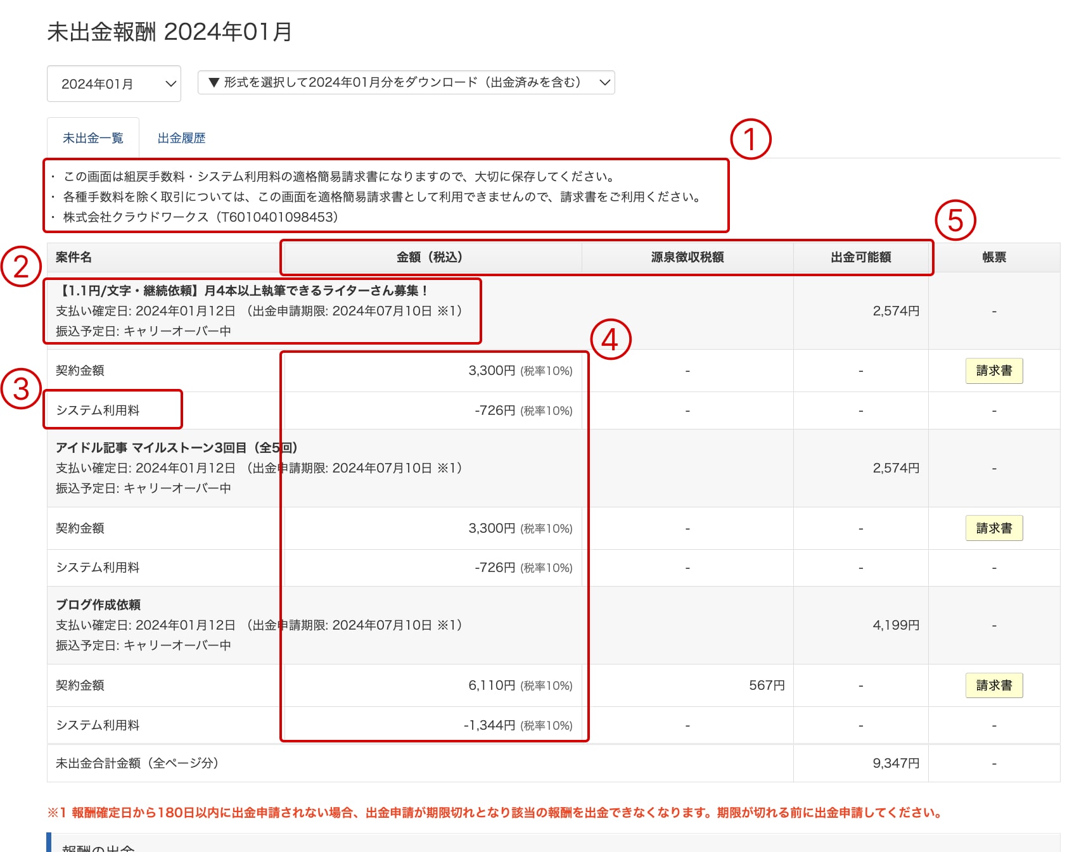This screenshot has height=852, width=1079.
Task: Open 請求書 for the アイドル記事 contract
Action: [x=993, y=528]
